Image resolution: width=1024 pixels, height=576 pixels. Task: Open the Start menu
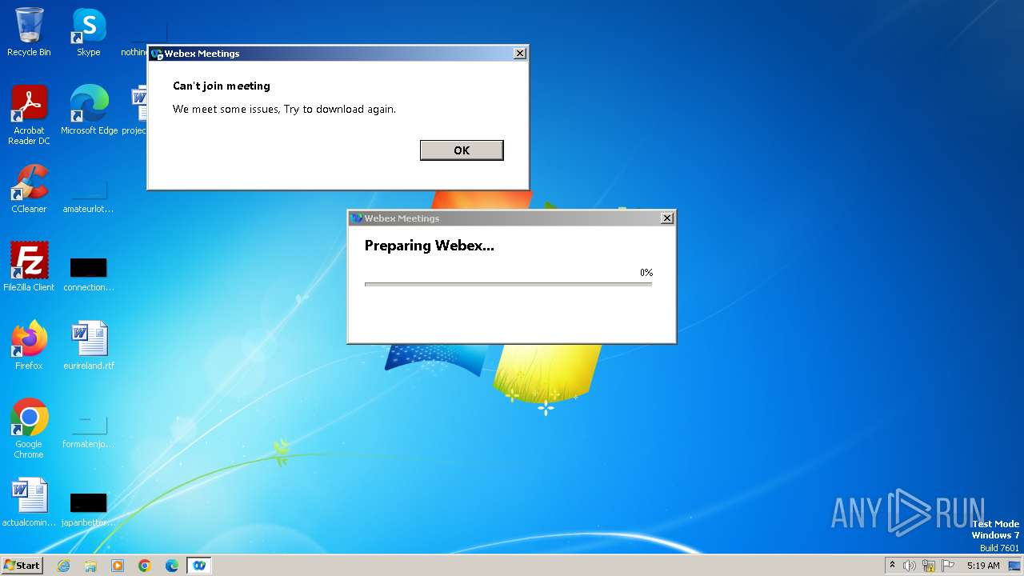(x=22, y=566)
